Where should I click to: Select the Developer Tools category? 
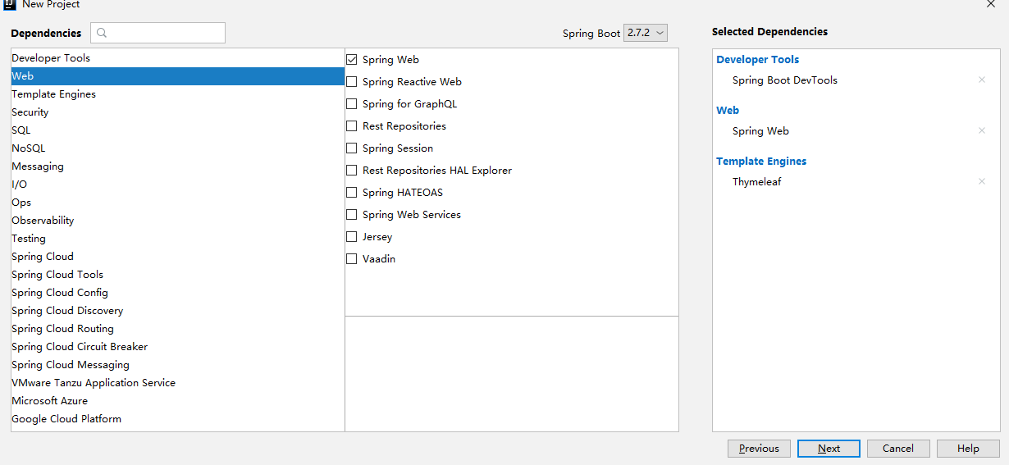[177, 58]
